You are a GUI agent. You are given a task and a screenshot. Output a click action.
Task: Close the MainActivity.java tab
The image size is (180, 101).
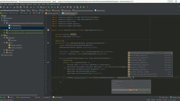pyautogui.click(x=76, y=13)
